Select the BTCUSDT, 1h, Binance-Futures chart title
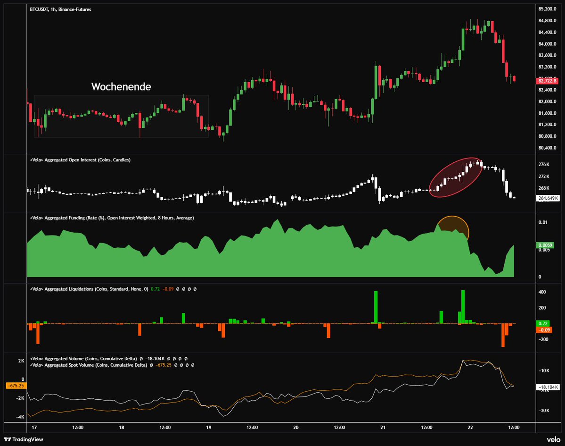This screenshot has width=565, height=446. [60, 9]
